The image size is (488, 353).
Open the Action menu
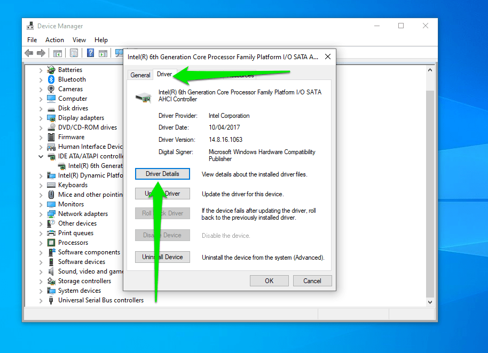tap(54, 40)
